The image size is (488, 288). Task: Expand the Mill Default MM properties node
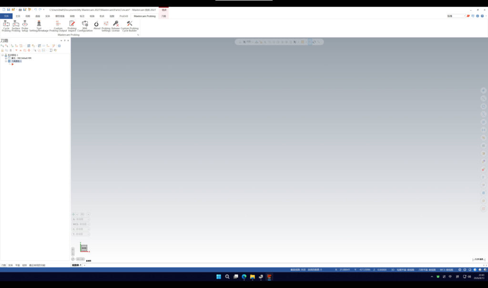coord(6,58)
